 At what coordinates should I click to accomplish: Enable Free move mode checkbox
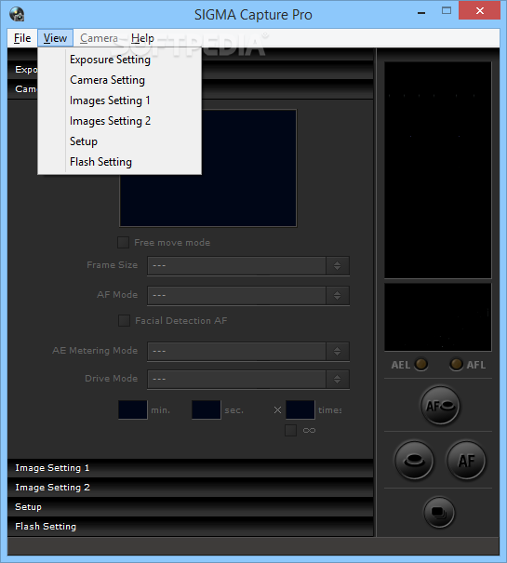point(123,242)
